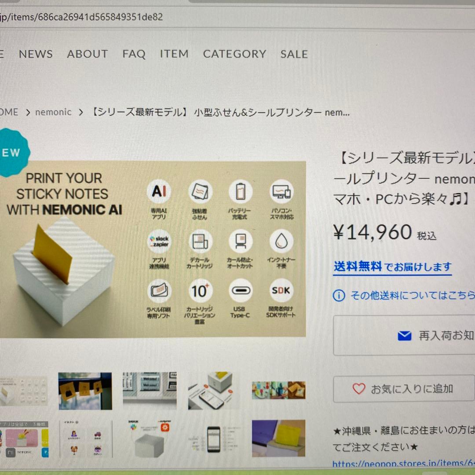
Task: Click the envelope restock notification icon
Action: (x=405, y=336)
